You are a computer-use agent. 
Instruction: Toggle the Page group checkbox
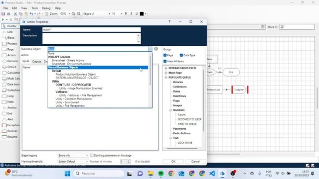pos(165,55)
